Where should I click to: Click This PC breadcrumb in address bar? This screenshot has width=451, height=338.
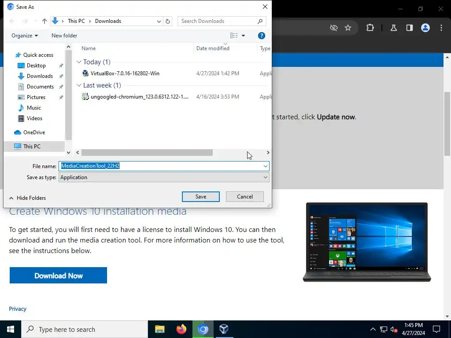(76, 21)
